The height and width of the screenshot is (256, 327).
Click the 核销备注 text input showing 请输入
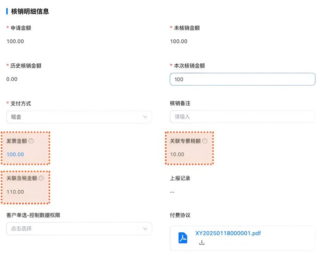coord(242,117)
